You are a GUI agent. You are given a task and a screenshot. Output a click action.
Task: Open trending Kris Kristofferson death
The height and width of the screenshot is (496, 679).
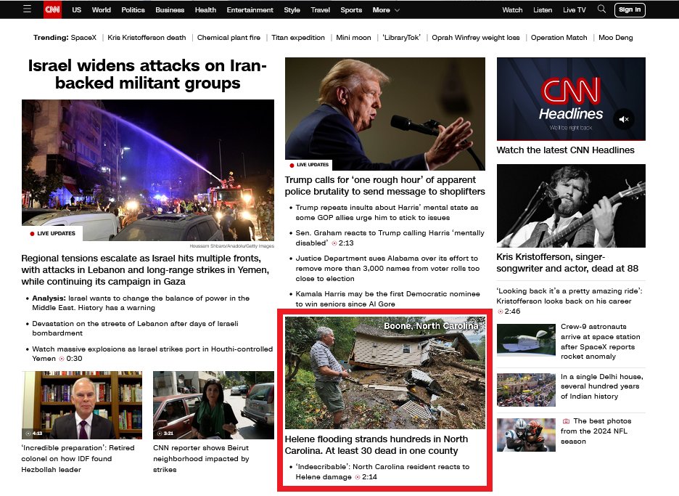point(147,38)
